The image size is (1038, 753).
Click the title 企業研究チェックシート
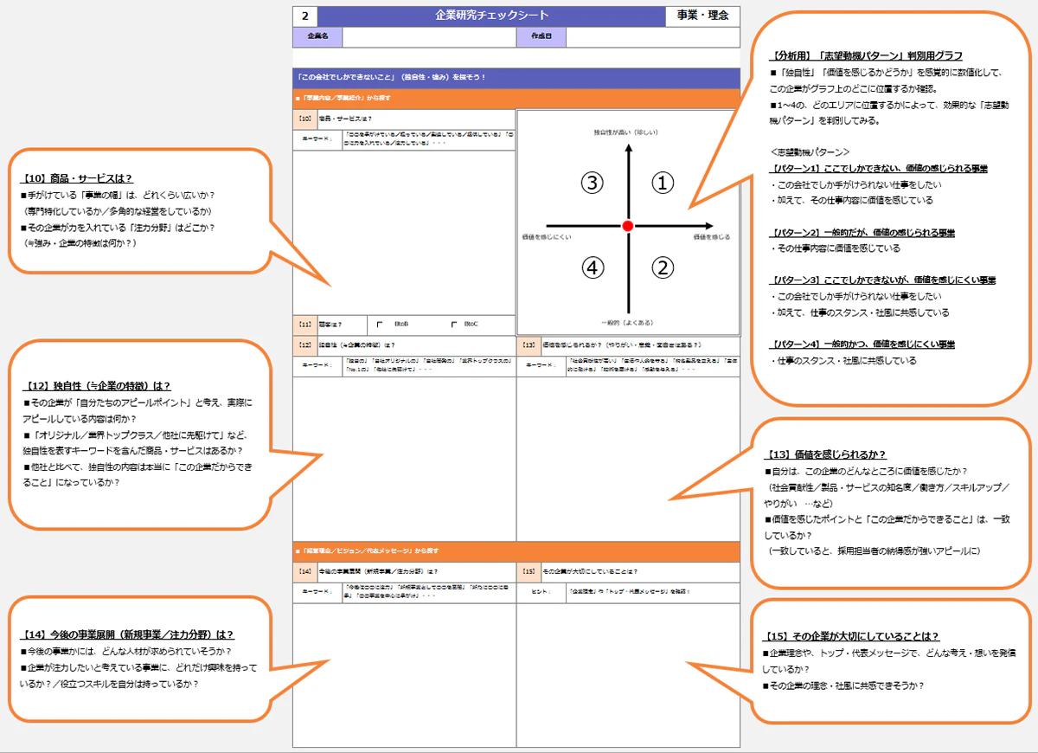491,16
